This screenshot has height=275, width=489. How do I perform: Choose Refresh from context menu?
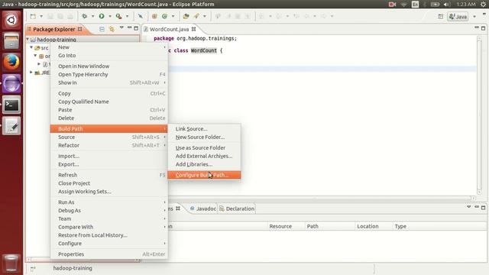[108, 175]
